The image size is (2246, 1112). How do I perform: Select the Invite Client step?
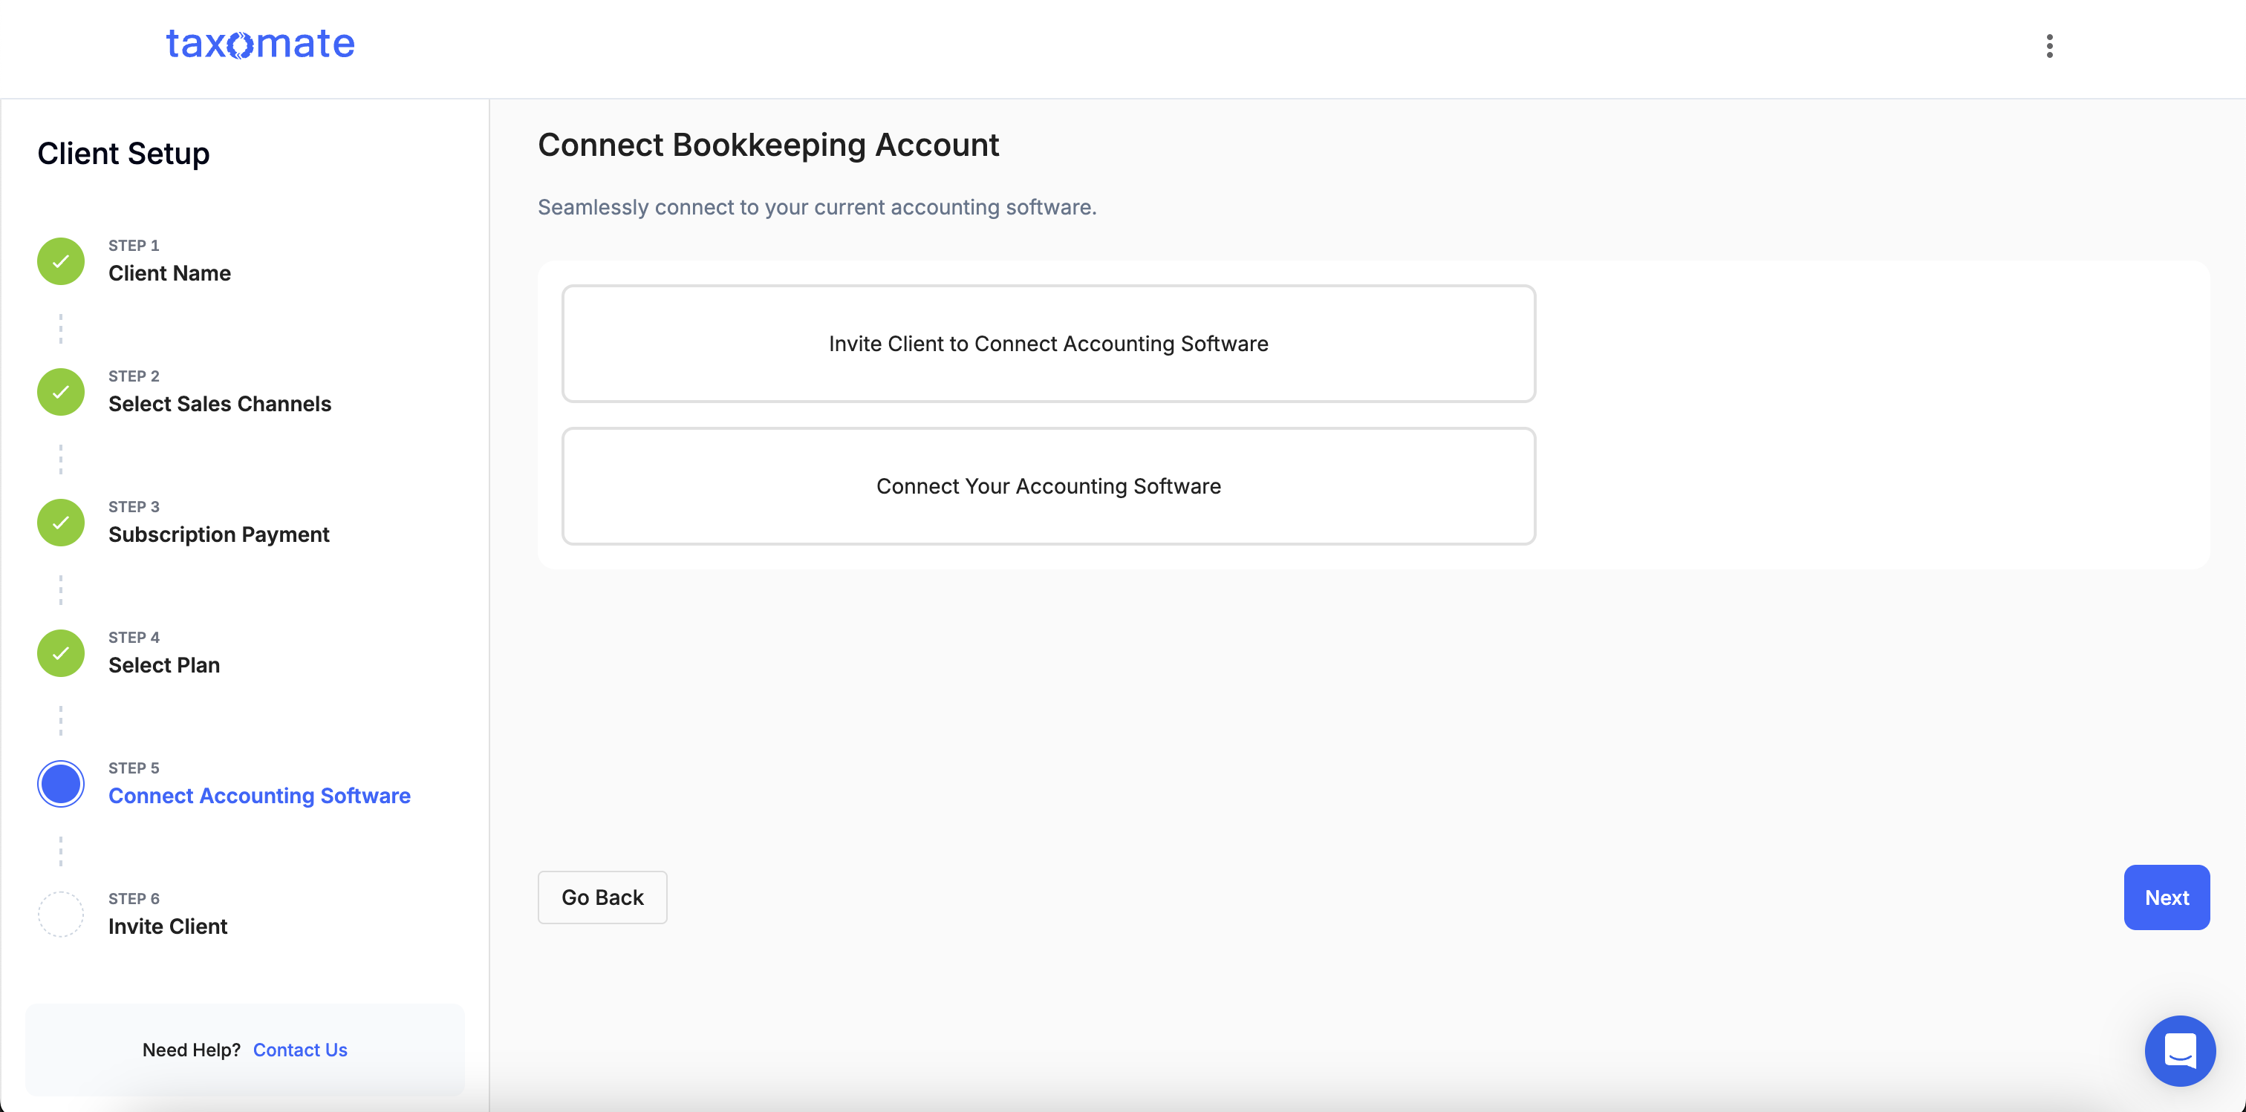[167, 926]
